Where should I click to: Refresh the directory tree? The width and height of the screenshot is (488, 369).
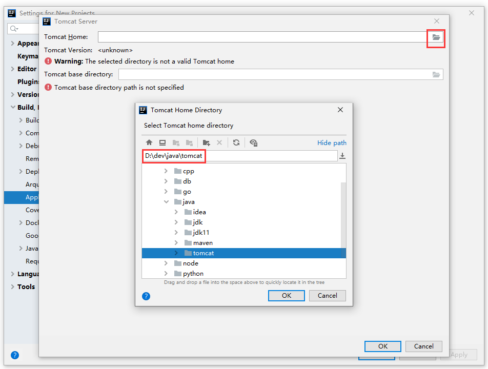tap(236, 142)
